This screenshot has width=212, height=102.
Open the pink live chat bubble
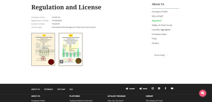click(x=203, y=93)
